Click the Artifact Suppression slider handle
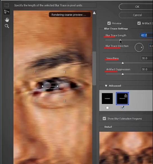This screenshot has width=153, height=164. click(123, 74)
